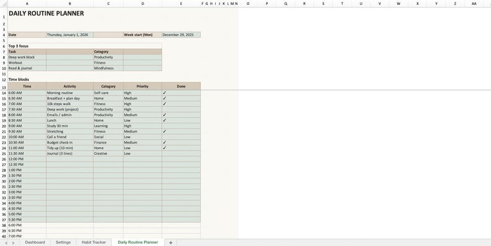
Task: Click the Top 3 focus heading
Action: [19, 46]
